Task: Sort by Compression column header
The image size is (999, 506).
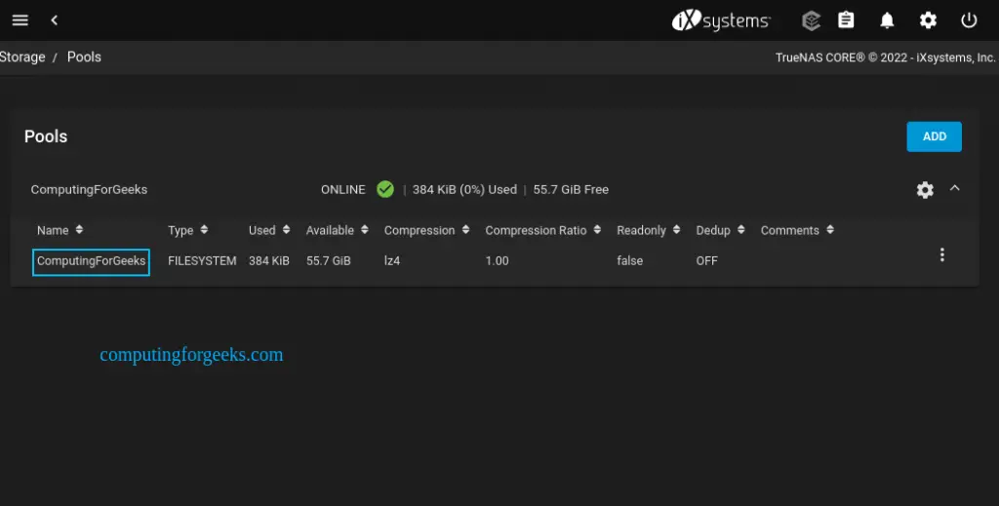Action: click(x=426, y=230)
